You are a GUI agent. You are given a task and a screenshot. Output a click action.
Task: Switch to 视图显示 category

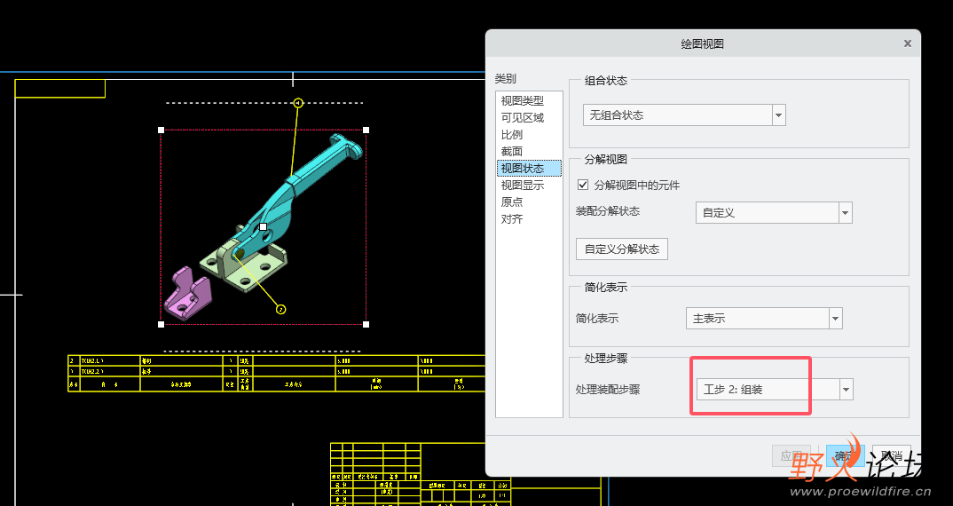522,186
